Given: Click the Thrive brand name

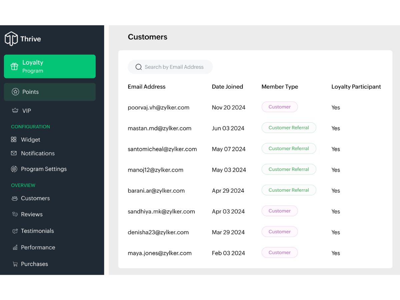Looking at the screenshot, I should [30, 39].
